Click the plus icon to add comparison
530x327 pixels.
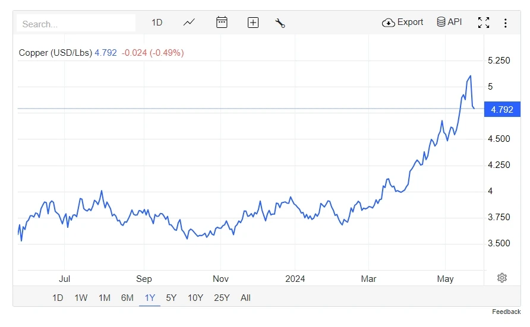tap(253, 23)
